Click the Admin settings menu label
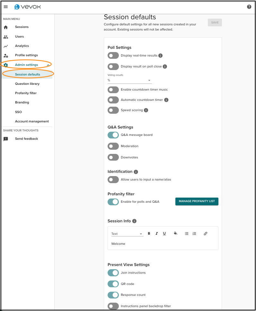 click(26, 65)
